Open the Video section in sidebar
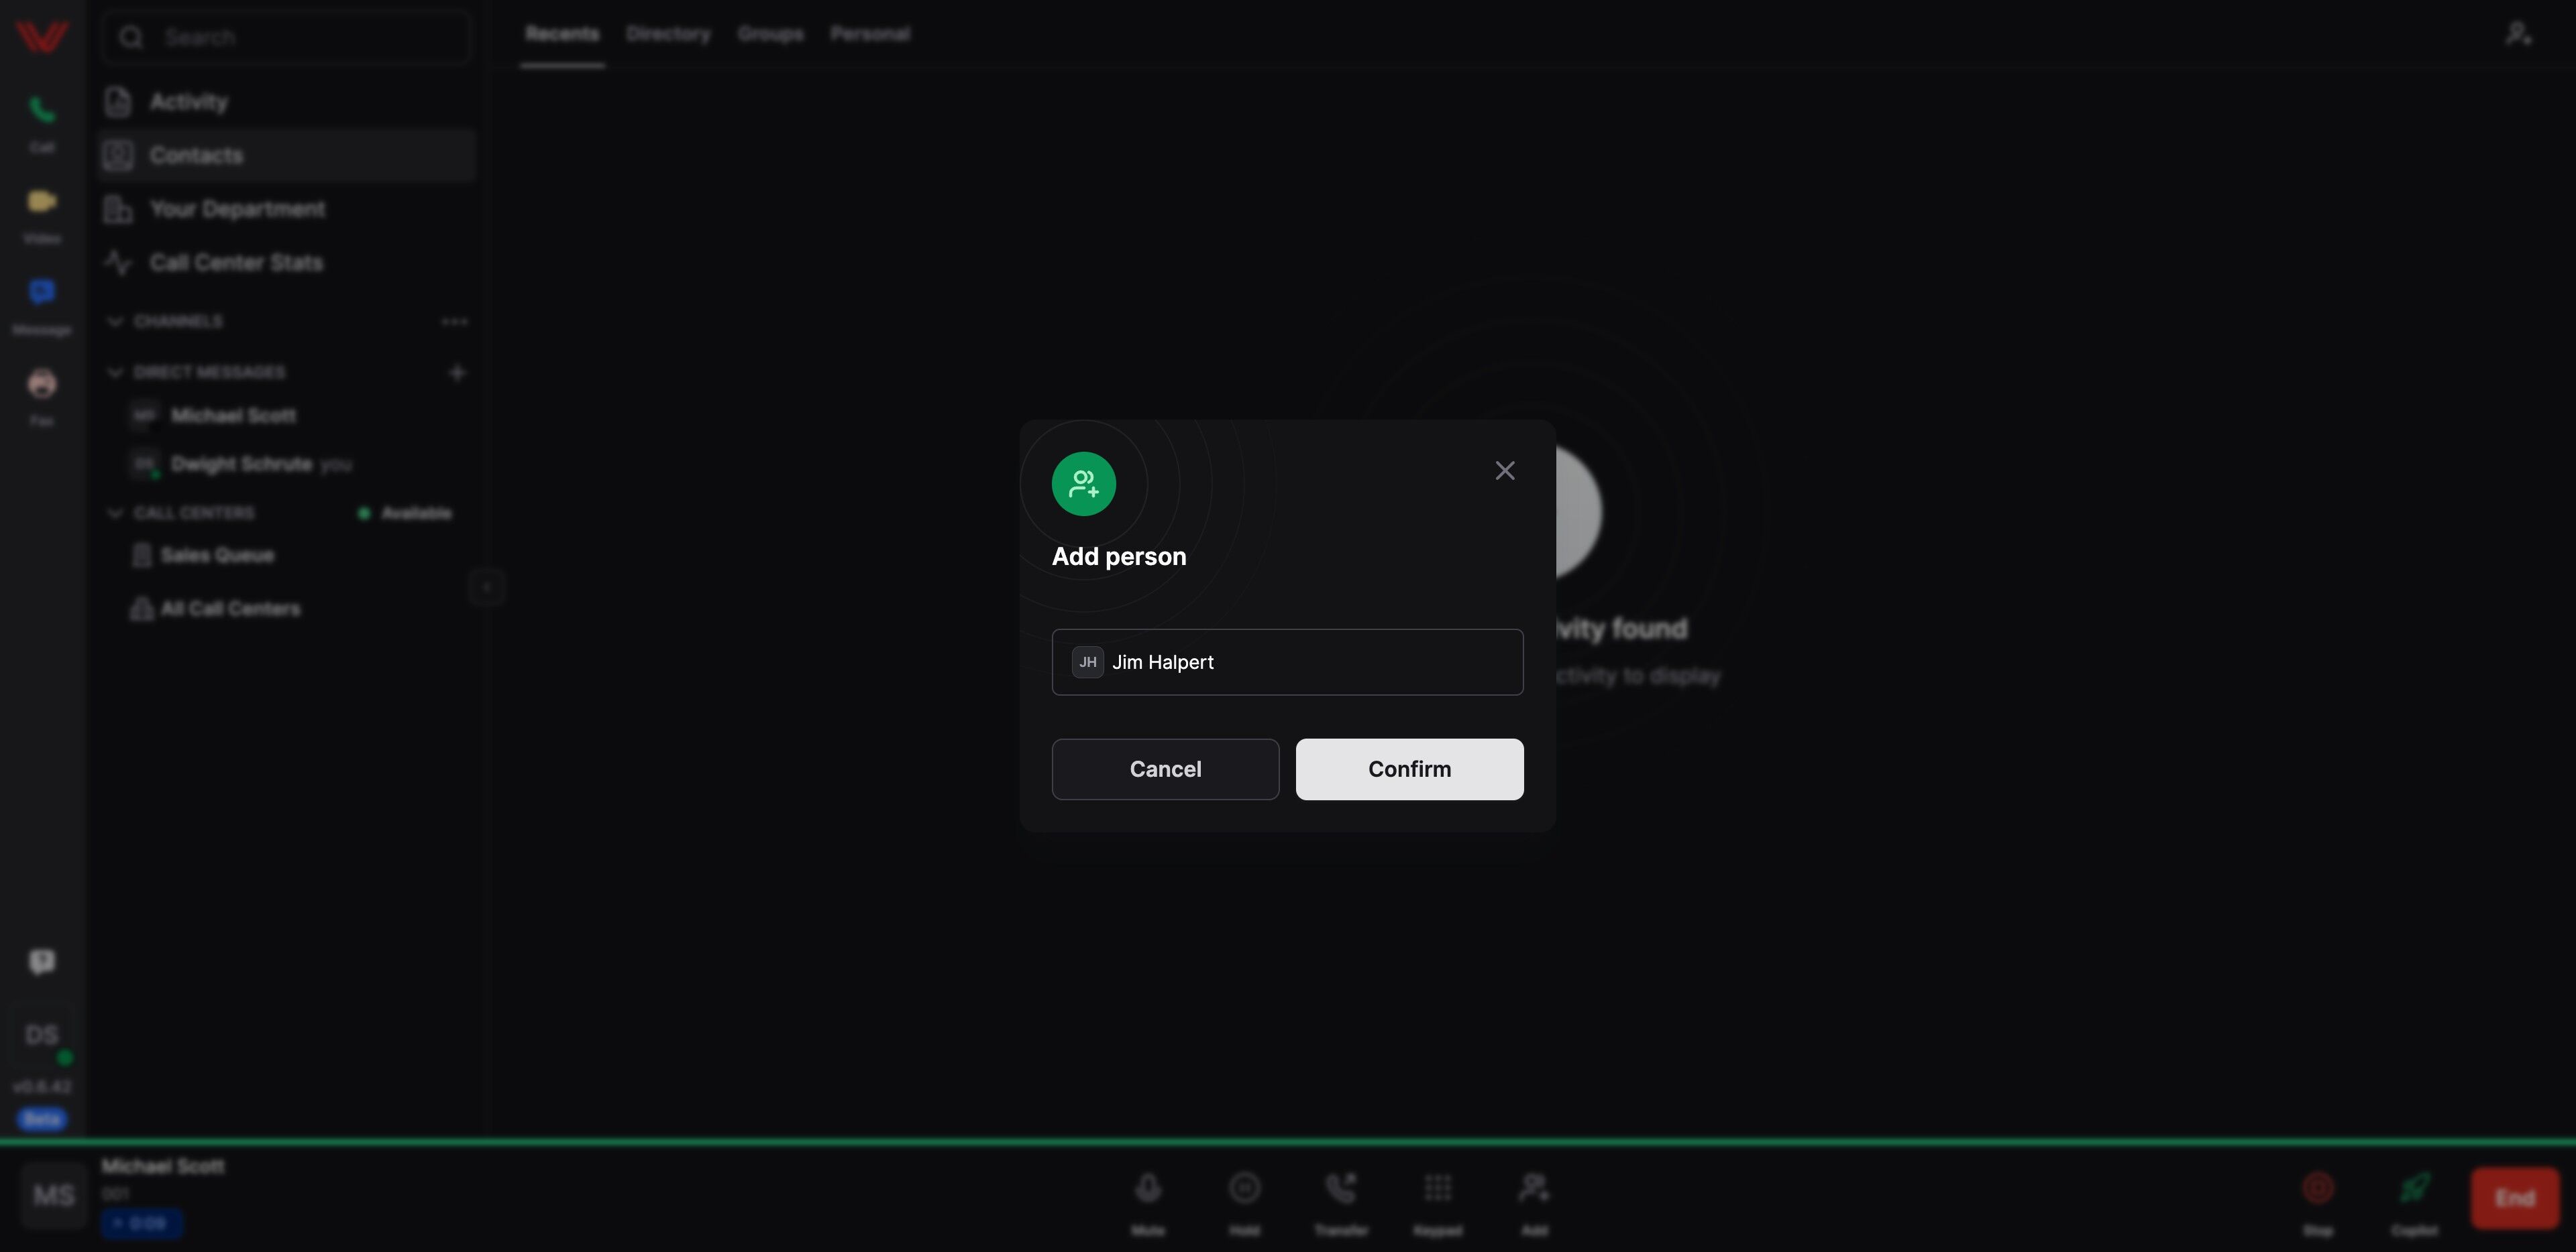This screenshot has height=1252, width=2576. click(x=42, y=213)
